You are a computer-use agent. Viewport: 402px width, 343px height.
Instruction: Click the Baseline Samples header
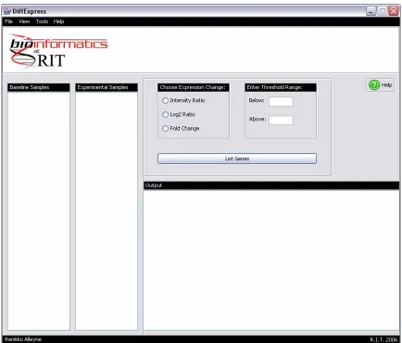tap(39, 87)
